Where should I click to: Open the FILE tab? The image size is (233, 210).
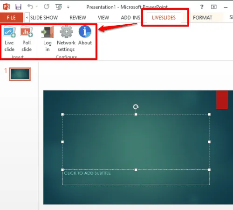[x=11, y=18]
